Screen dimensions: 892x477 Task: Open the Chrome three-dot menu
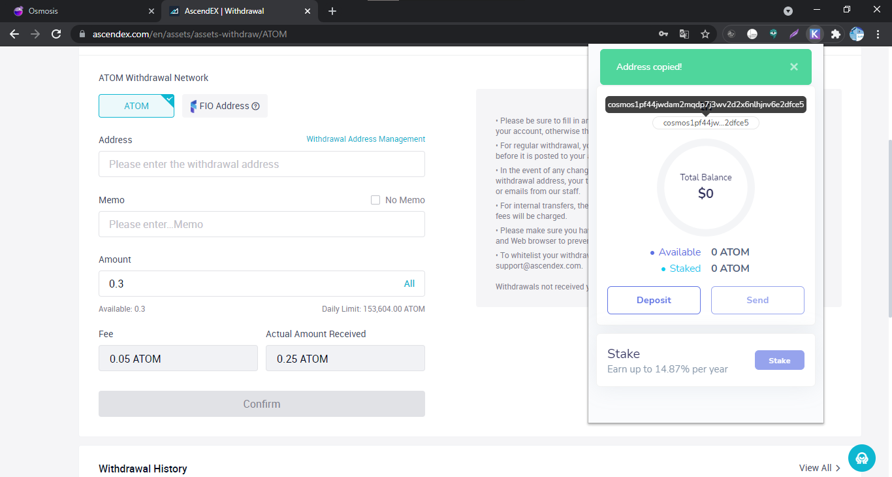878,34
